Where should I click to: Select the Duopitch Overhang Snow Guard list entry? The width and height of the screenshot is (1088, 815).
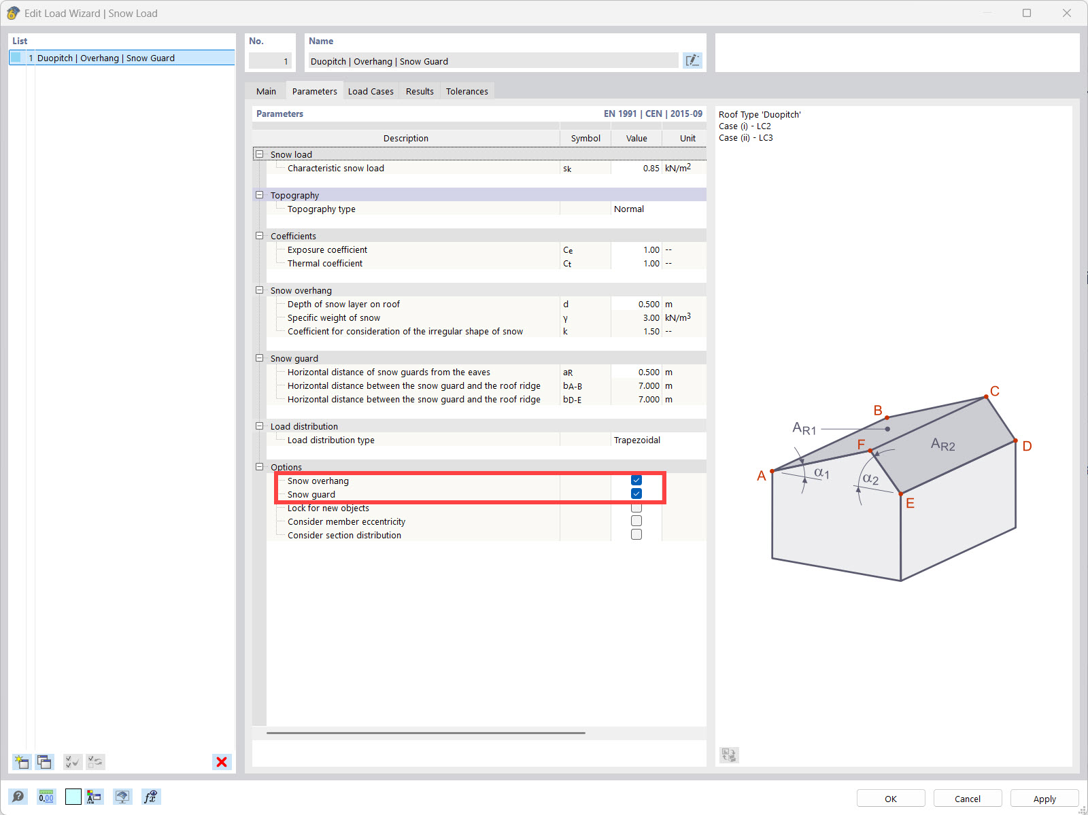pyautogui.click(x=105, y=58)
